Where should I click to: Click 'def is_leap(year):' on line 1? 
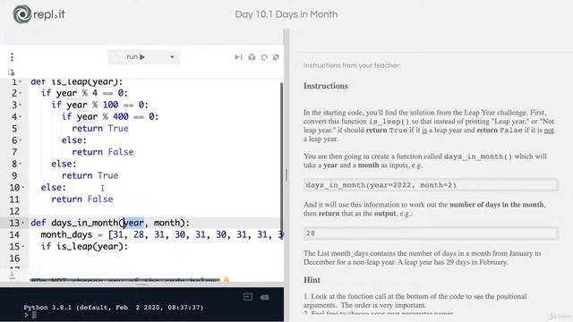click(x=77, y=81)
